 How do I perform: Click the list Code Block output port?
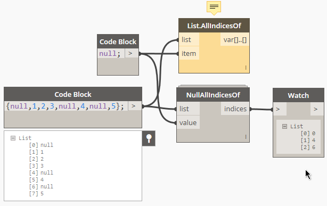coord(135,106)
